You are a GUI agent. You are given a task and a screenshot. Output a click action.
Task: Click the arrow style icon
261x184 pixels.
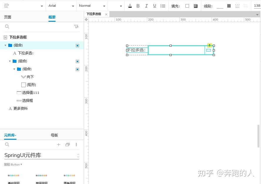click(245, 6)
